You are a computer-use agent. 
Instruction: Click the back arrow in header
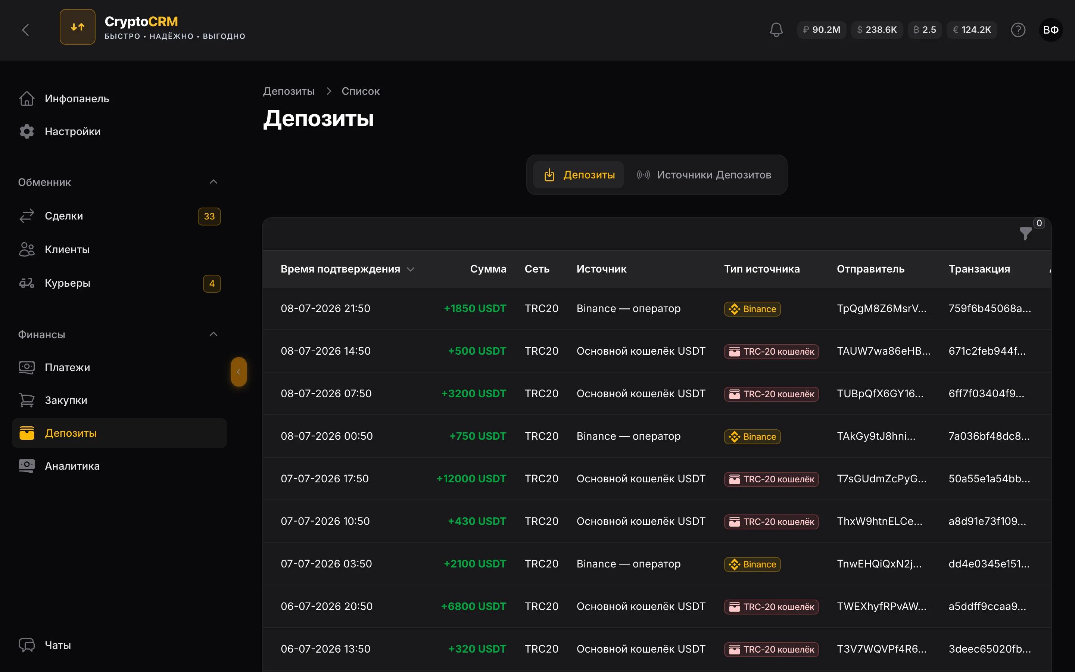point(26,30)
